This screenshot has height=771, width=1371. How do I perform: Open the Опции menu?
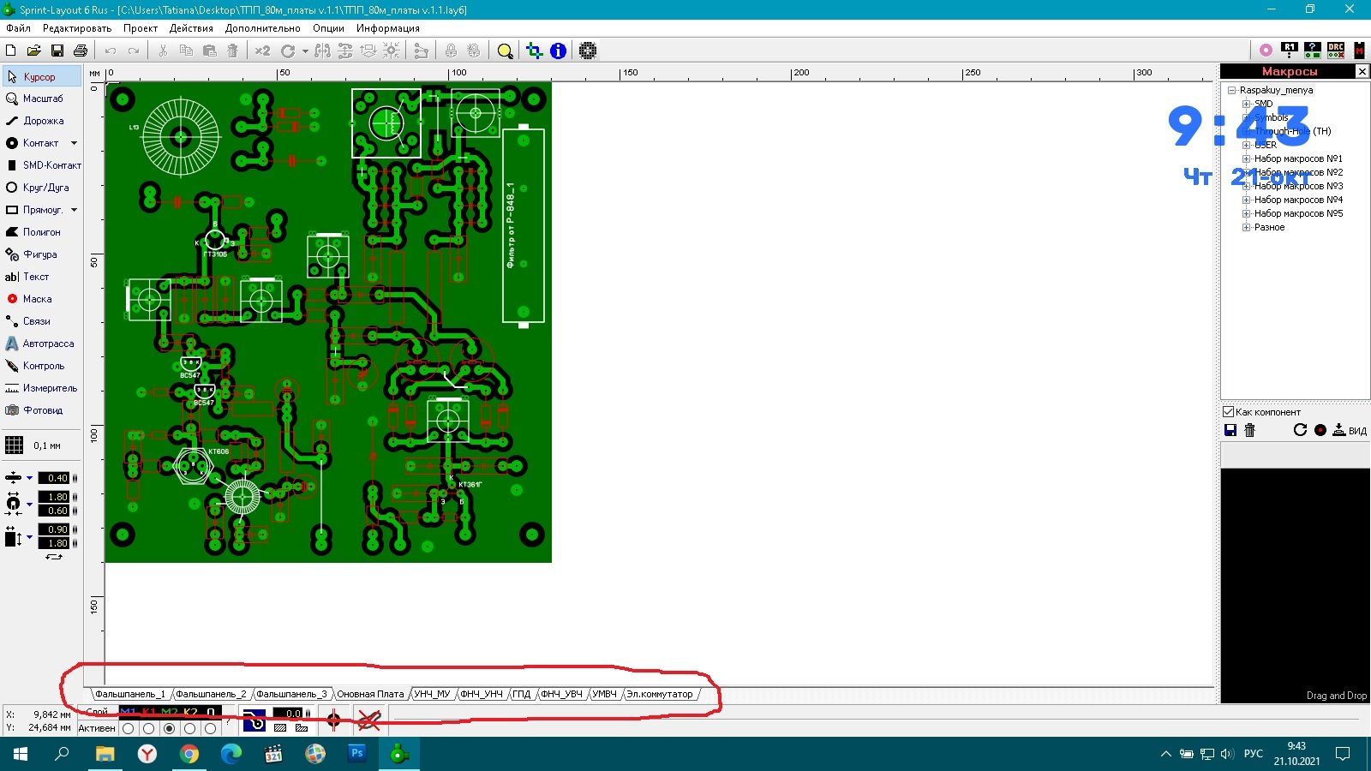click(x=328, y=28)
